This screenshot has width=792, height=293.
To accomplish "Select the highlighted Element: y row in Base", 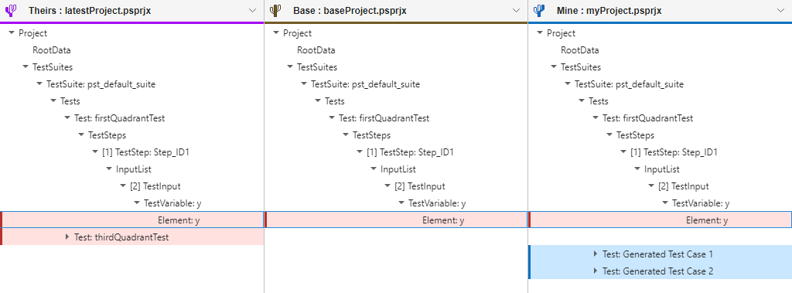I will pyautogui.click(x=396, y=220).
